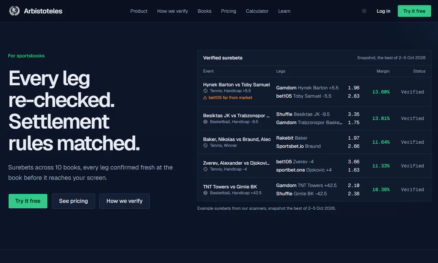Click the Legs column header

pyautogui.click(x=281, y=71)
